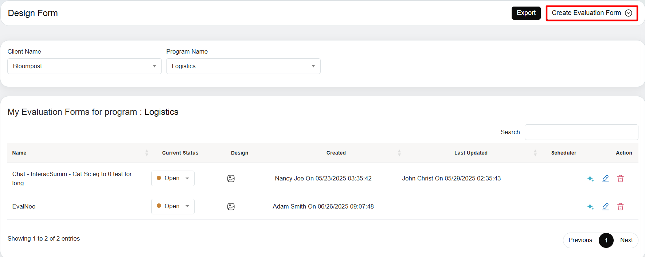
Task: Click the Scheduler column header
Action: pyautogui.click(x=564, y=153)
